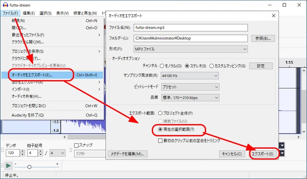Open the サンプリング周波数 44100 Hz dropdown
The height and width of the screenshot is (179, 307).
pyautogui.click(x=189, y=76)
